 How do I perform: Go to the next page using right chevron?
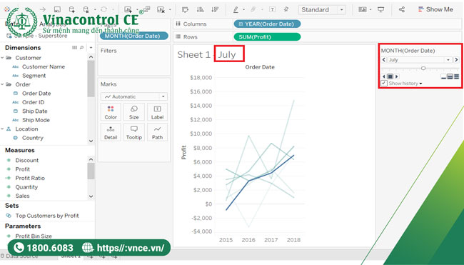point(456,60)
